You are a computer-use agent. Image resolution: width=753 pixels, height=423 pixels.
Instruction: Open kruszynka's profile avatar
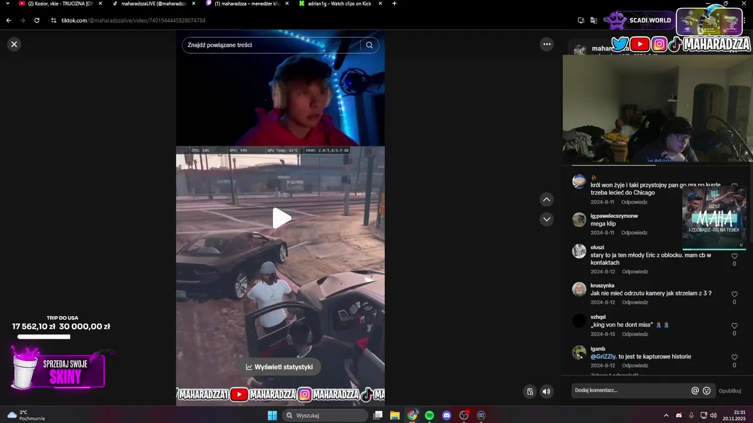tap(579, 289)
